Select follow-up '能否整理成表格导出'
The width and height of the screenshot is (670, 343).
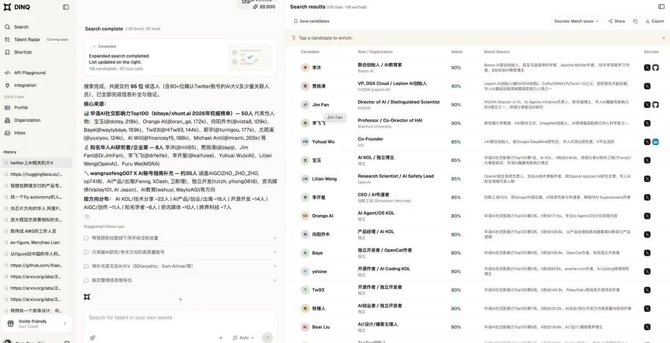coord(180,280)
